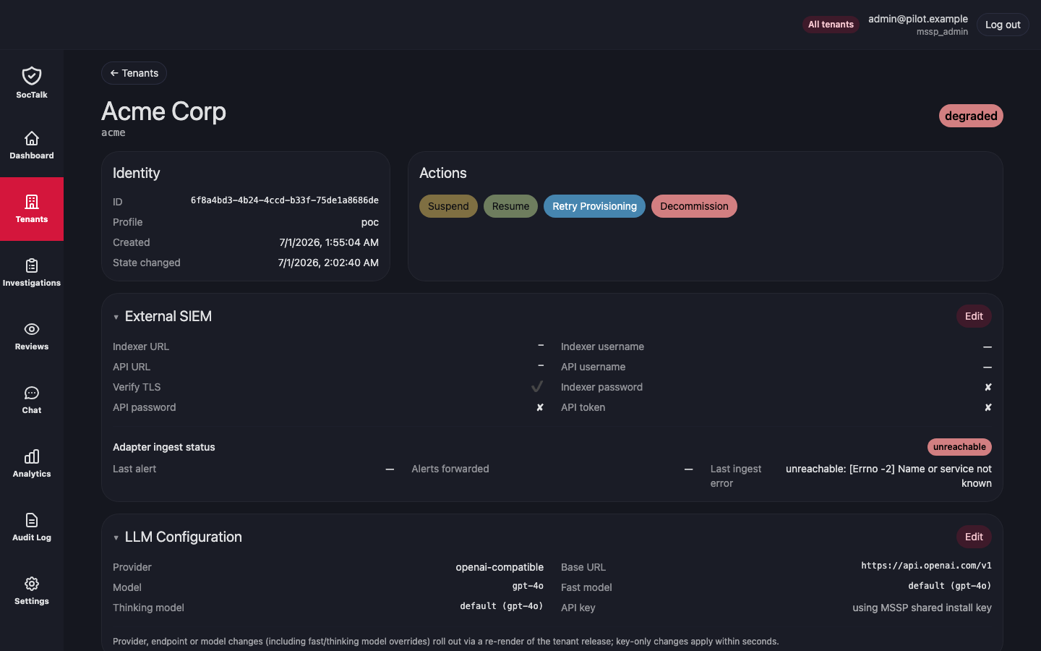
Task: Go to Dashboard via house icon
Action: pos(32,138)
